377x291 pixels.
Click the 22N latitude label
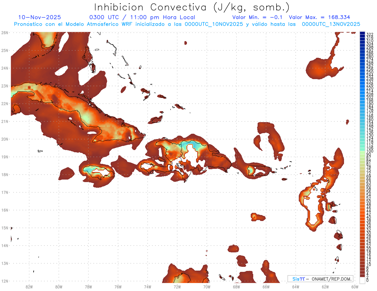coord(4,104)
